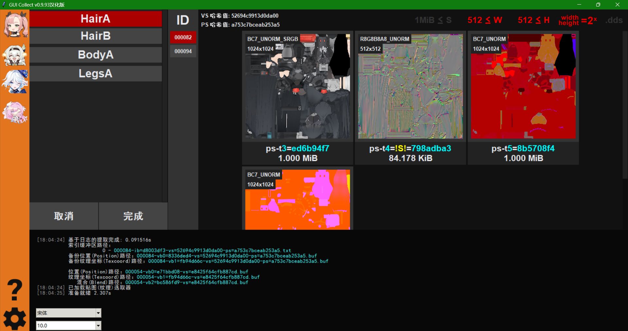Select the pink-haired character avatar
The image size is (628, 331).
[x=15, y=25]
